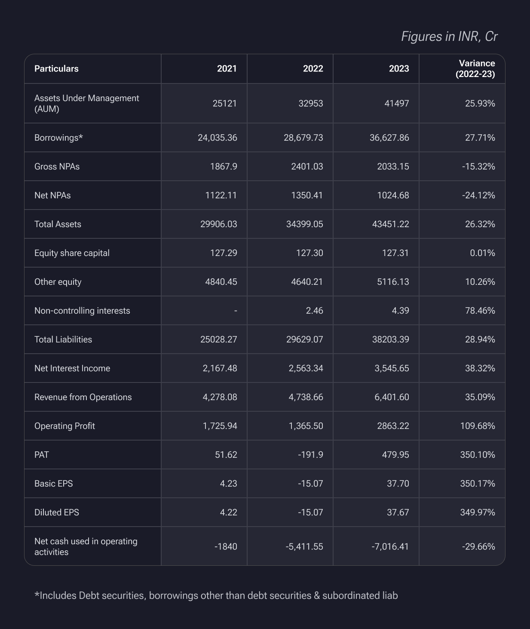Click Operating Profit variance 109.68%
The height and width of the screenshot is (629, 530).
478,426
